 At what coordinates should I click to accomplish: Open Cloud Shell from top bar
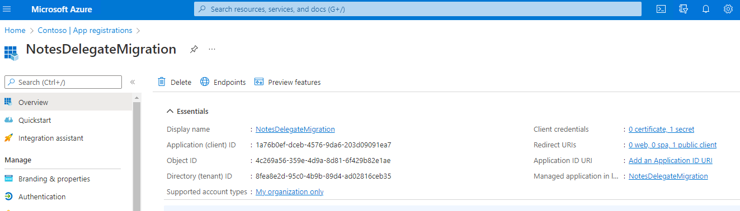tap(661, 9)
